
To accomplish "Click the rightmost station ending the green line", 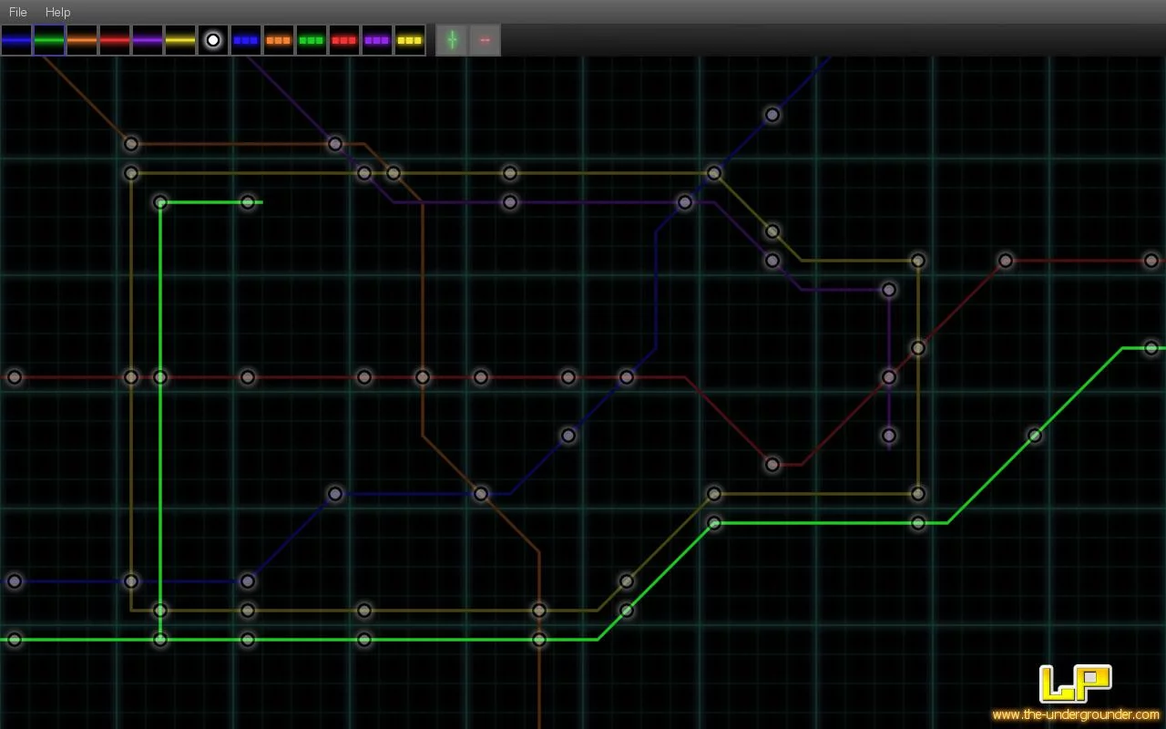I will click(1151, 348).
